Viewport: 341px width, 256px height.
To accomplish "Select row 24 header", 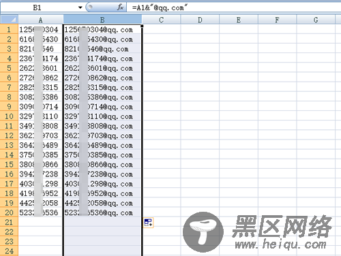I will [9, 251].
